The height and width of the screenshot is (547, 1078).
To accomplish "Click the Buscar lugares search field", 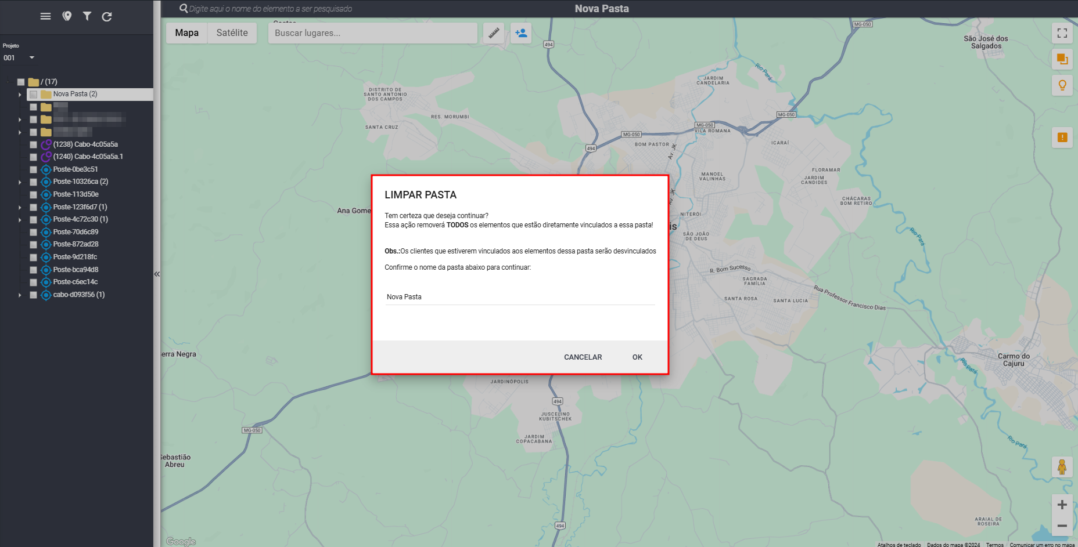I will [372, 33].
